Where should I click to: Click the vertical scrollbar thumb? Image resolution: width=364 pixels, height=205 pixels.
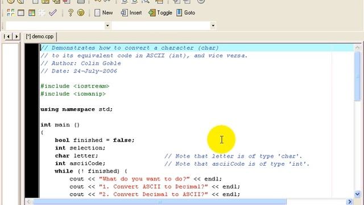[357, 76]
